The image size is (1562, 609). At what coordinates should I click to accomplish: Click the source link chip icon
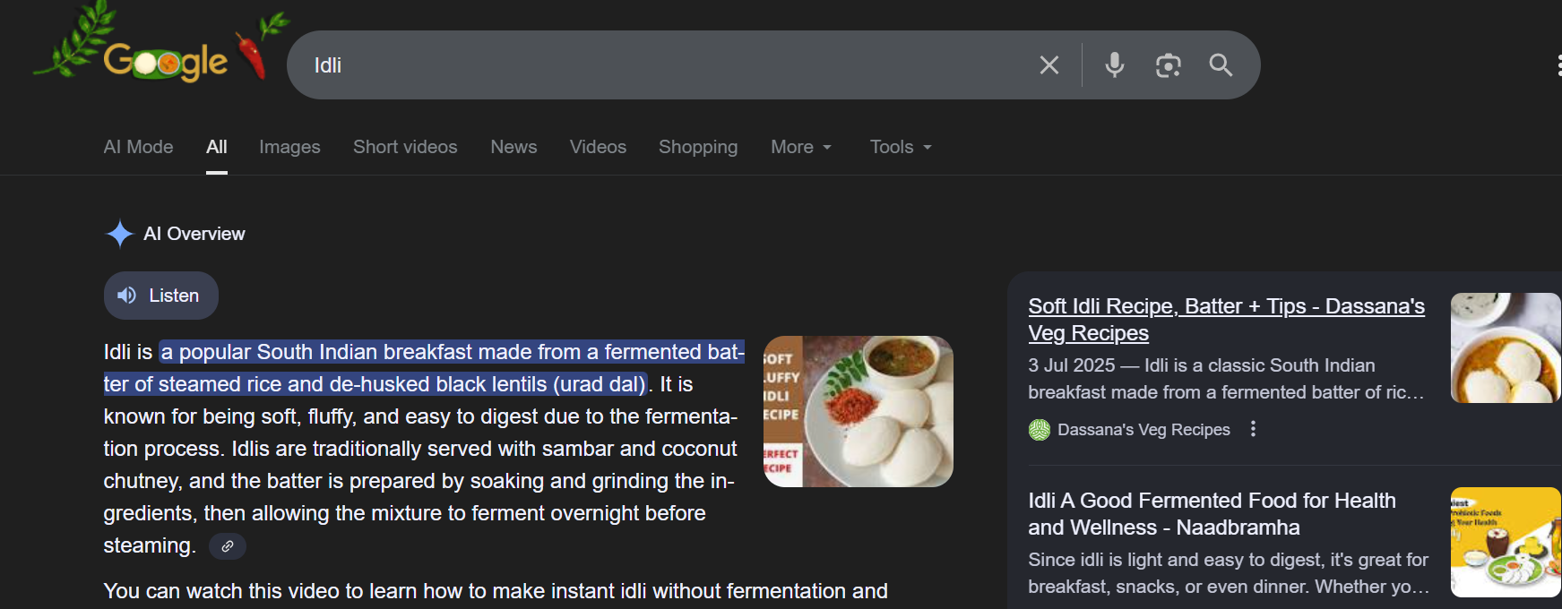click(x=228, y=546)
